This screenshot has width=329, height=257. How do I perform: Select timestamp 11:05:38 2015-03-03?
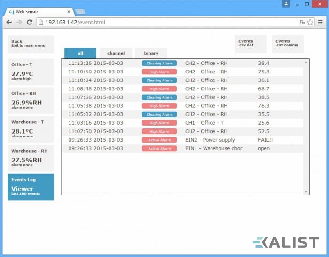coord(96,106)
